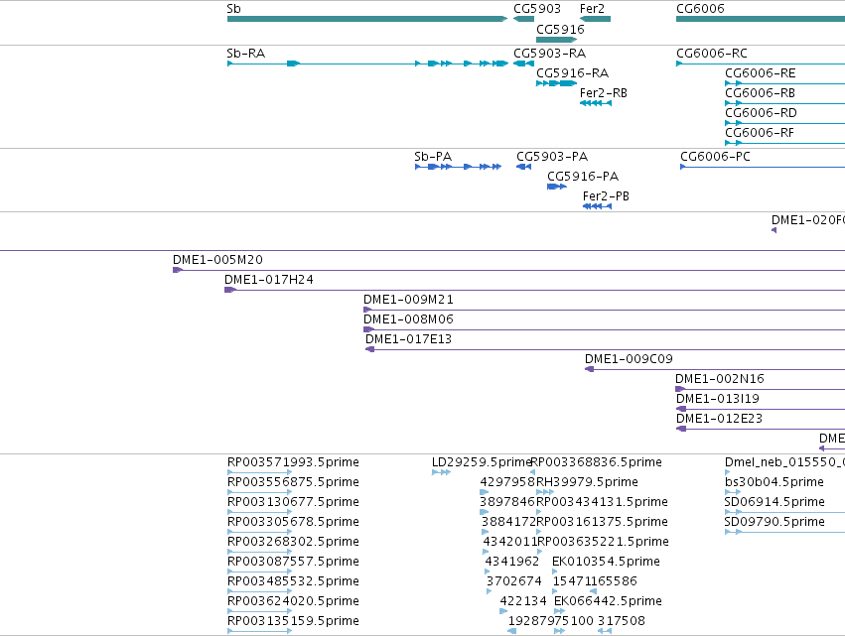Click the 3702674 feature label
The height and width of the screenshot is (636, 845).
tap(513, 581)
